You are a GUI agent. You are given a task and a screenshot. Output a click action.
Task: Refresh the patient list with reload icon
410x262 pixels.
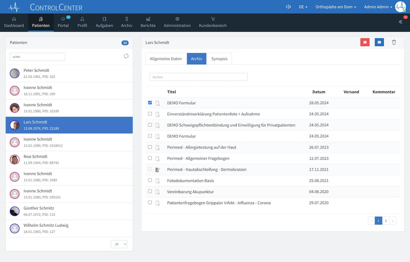click(x=126, y=56)
